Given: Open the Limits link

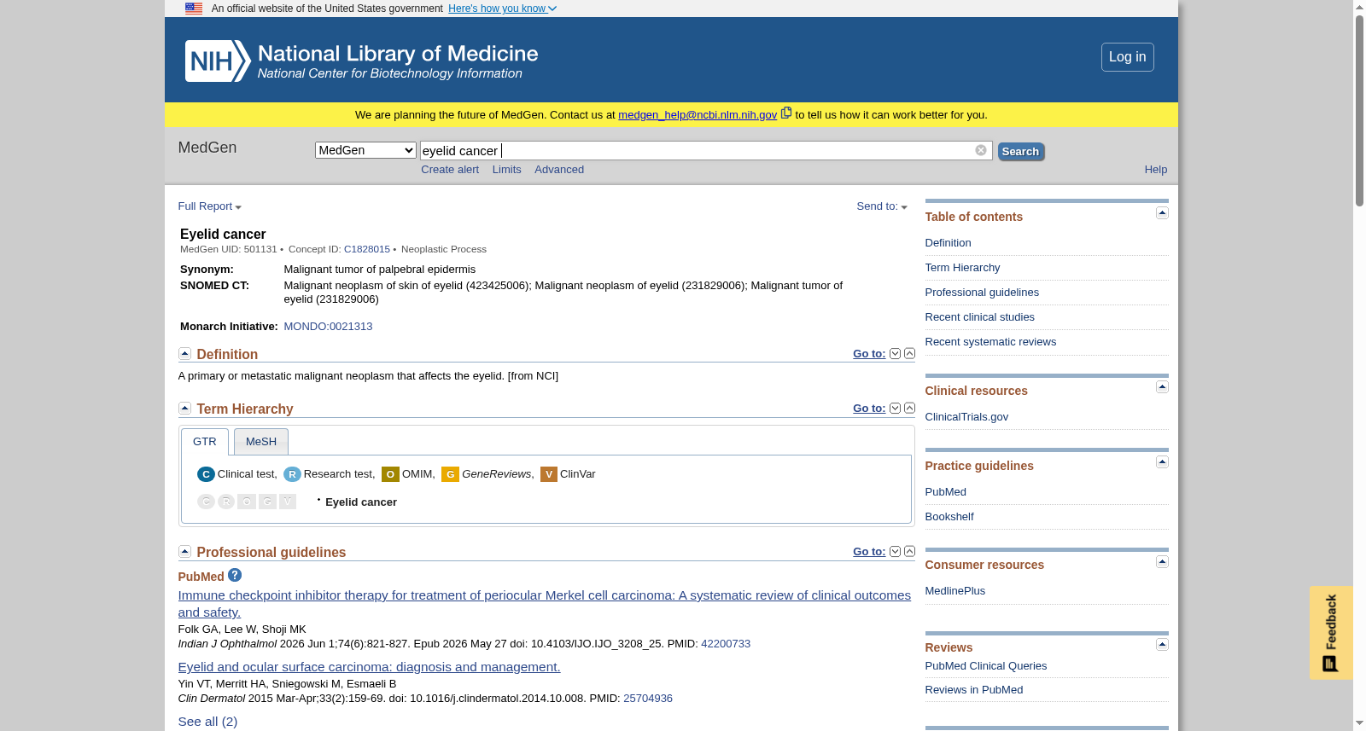Looking at the screenshot, I should (x=506, y=170).
